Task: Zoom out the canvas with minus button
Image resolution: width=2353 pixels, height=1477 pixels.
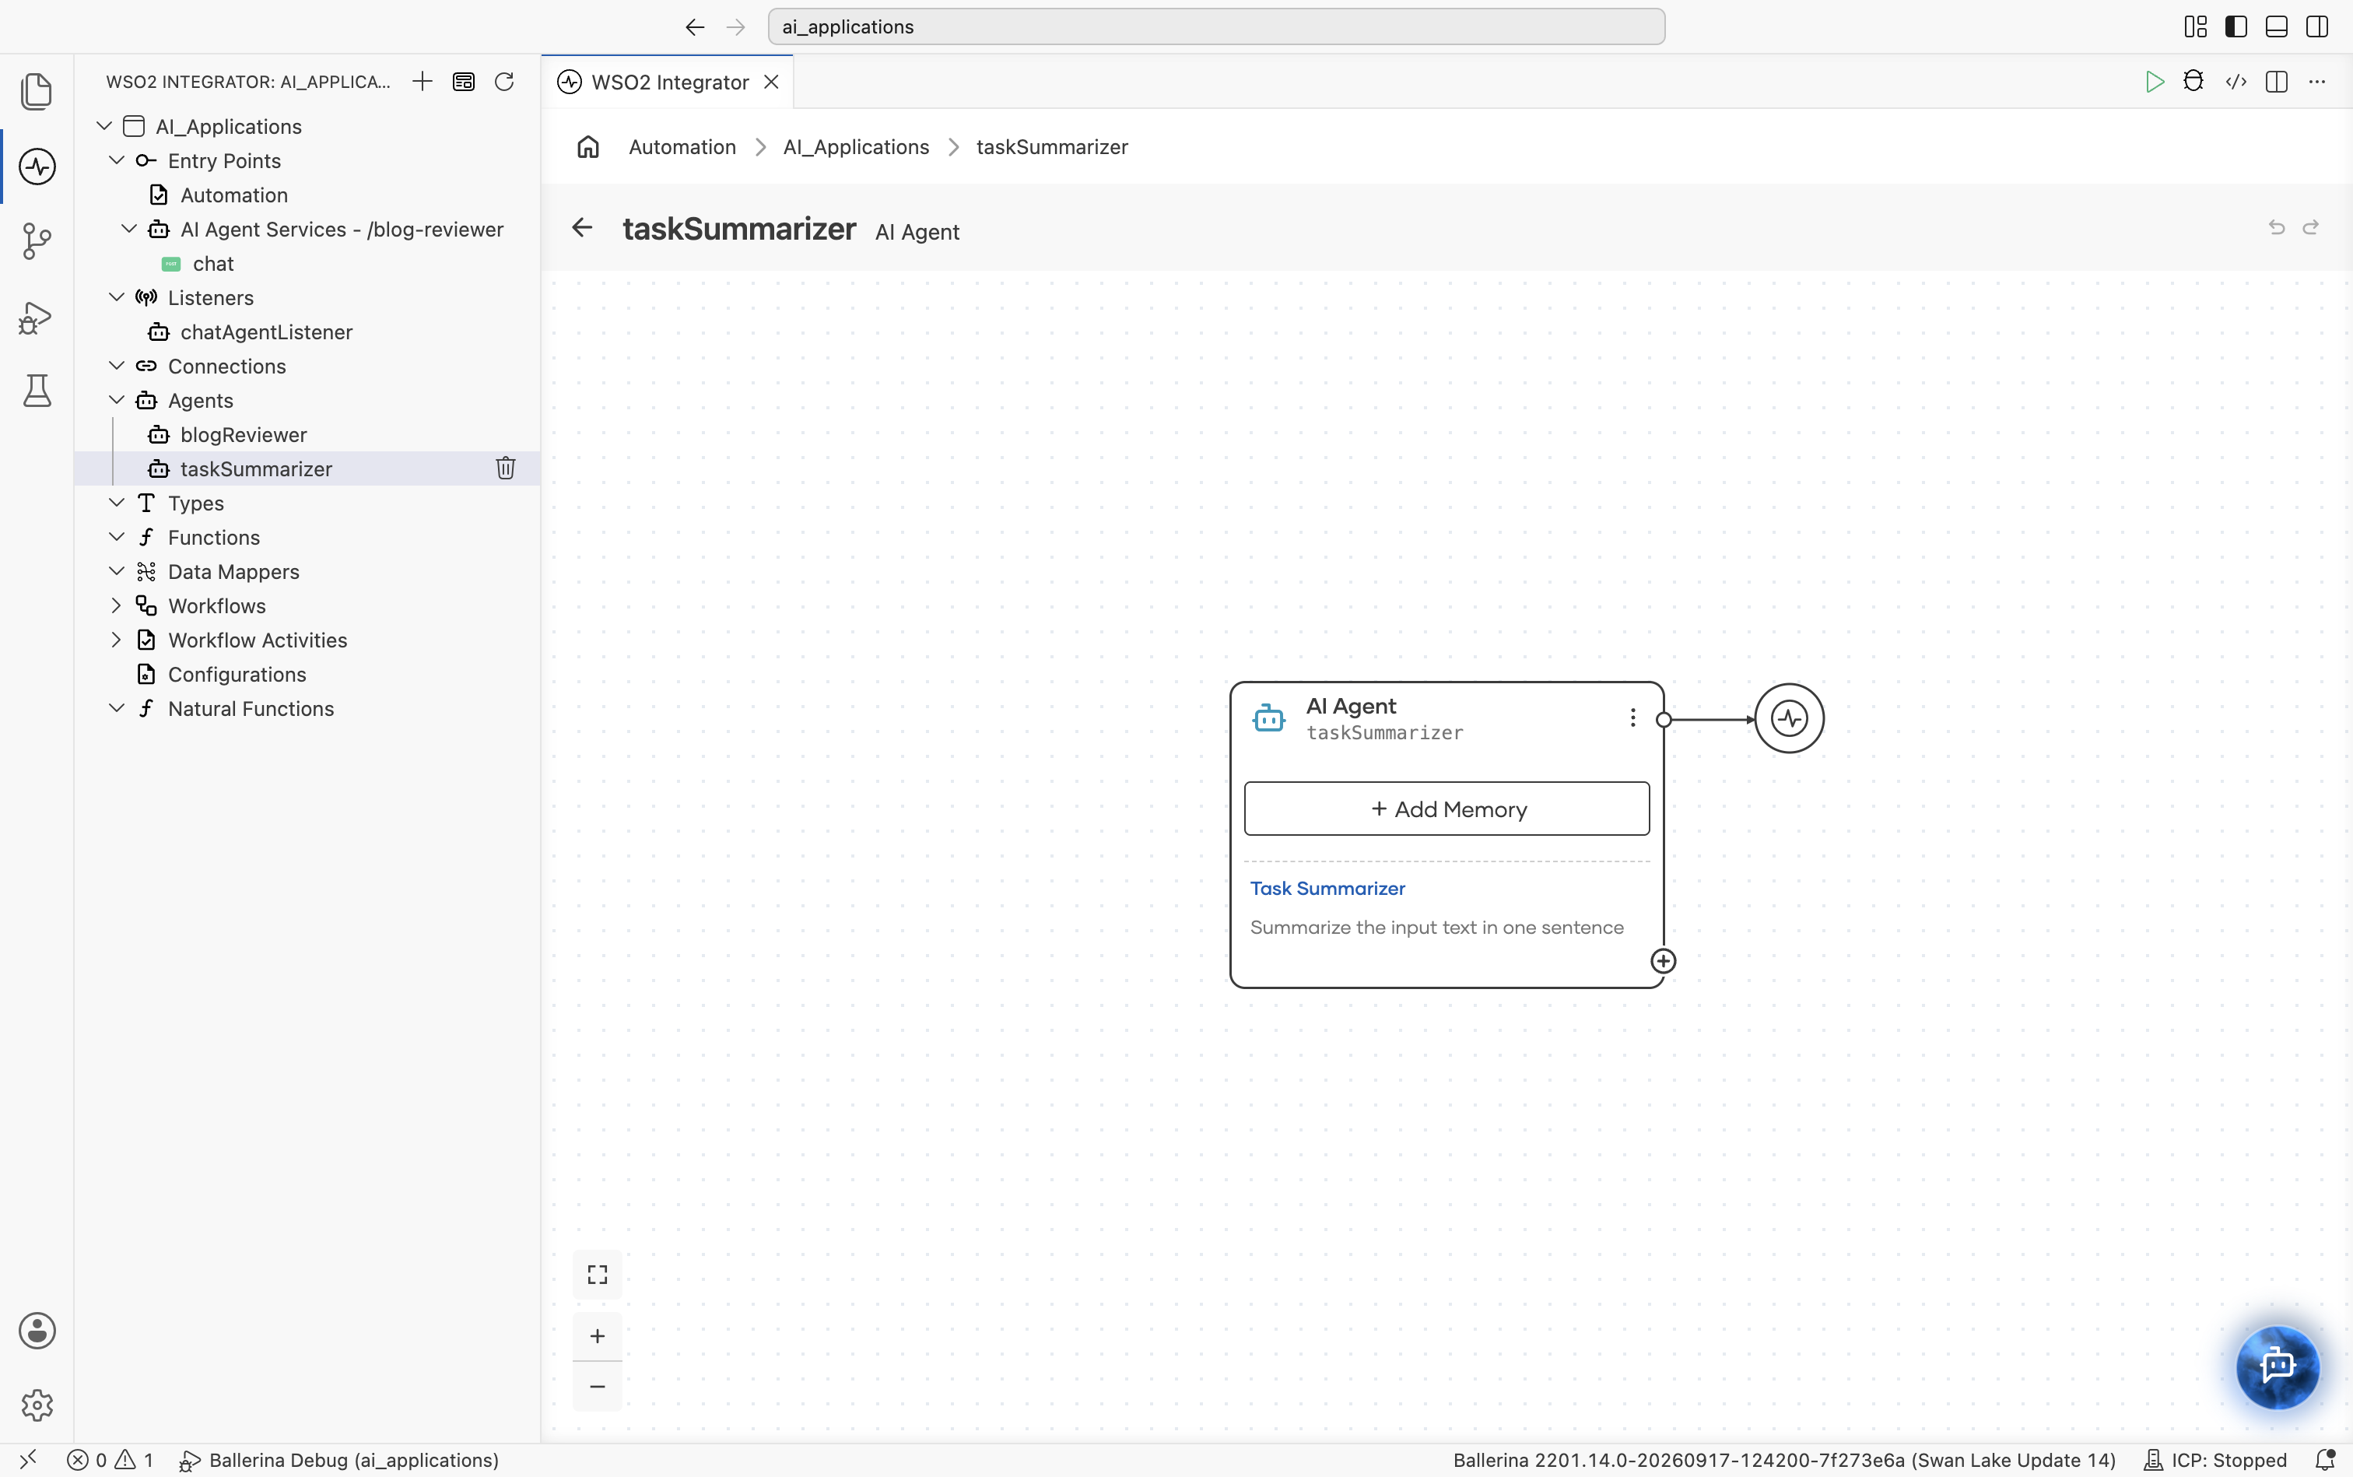Action: 597,1386
